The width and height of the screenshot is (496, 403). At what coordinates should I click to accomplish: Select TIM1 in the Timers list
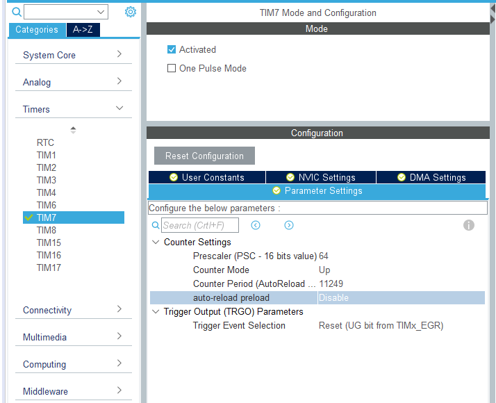click(46, 156)
